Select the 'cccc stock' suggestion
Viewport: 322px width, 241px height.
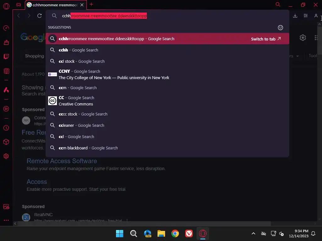pos(167,114)
